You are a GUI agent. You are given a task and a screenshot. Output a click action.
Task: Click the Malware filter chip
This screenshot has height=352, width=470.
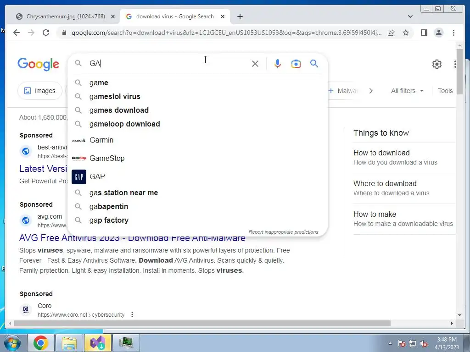343,91
